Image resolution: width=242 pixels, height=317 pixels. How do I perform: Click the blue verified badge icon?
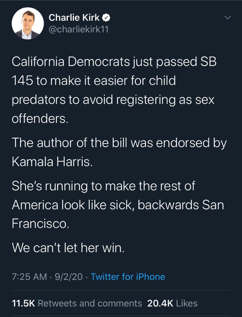tap(107, 18)
